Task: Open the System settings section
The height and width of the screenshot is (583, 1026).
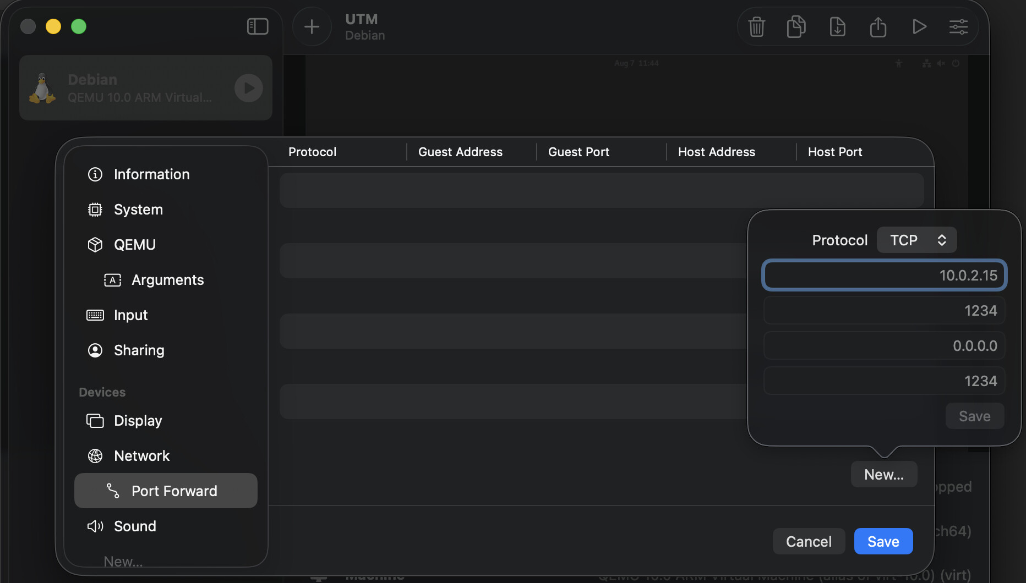Action: tap(166, 210)
